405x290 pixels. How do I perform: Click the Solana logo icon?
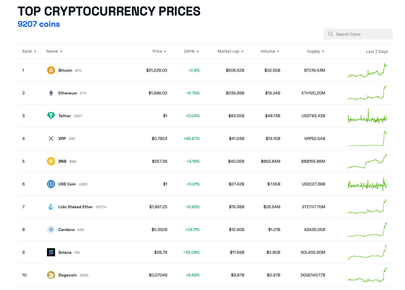click(x=51, y=252)
